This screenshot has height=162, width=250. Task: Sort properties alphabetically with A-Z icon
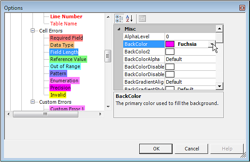[x=129, y=19]
